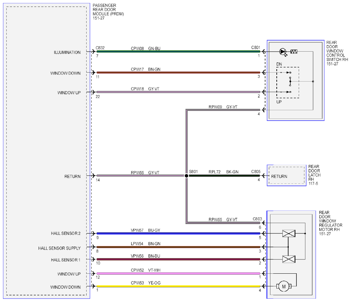The height and width of the screenshot is (302, 351).
Task: Click the resistor symbol beside the LED
Action: [294, 52]
